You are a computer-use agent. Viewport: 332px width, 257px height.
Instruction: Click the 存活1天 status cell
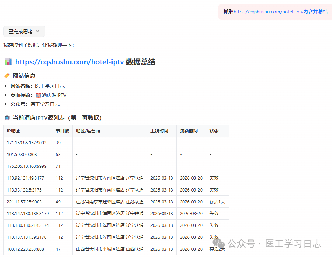pyautogui.click(x=217, y=202)
